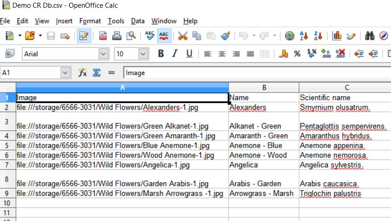The width and height of the screenshot is (391, 221).
Task: Center text horizontally
Action: click(222, 54)
